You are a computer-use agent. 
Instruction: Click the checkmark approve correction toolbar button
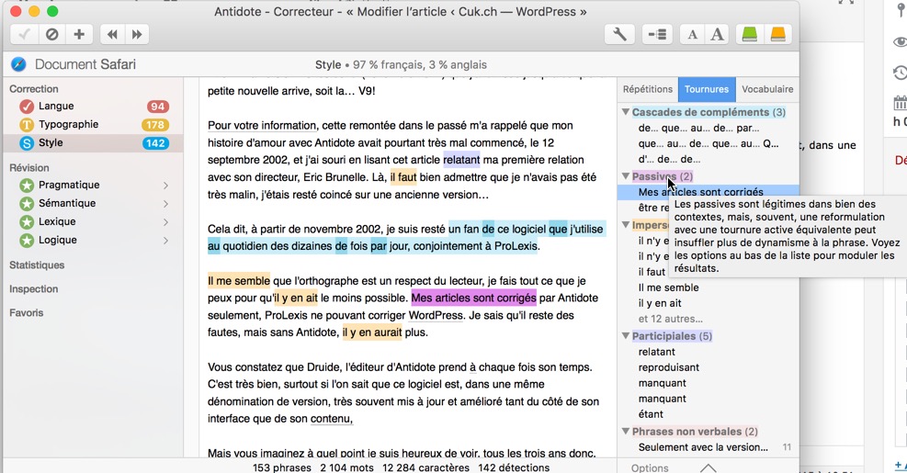pyautogui.click(x=24, y=35)
